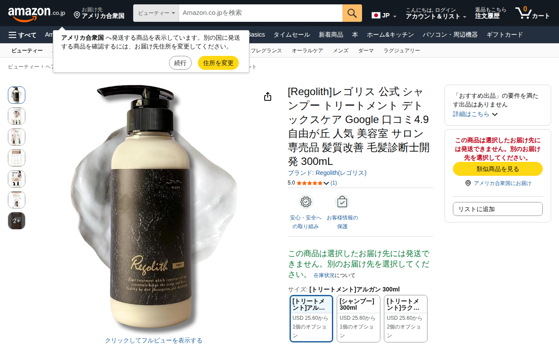Image resolution: width=559 pixels, height=349 pixels.
Task: Expand the JP language selector
Action: click(x=384, y=15)
